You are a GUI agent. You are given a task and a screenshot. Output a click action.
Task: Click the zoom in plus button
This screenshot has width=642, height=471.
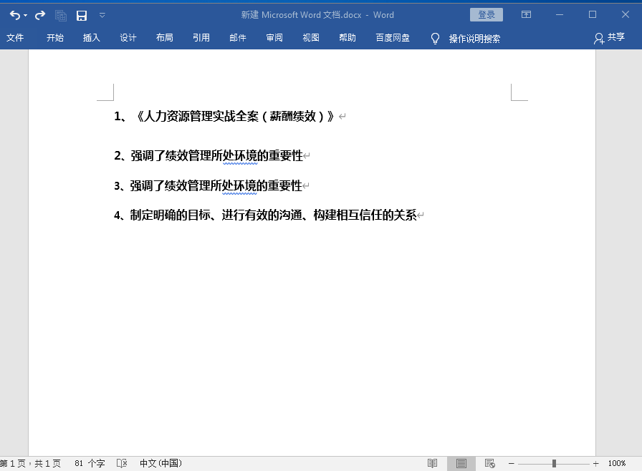(595, 463)
